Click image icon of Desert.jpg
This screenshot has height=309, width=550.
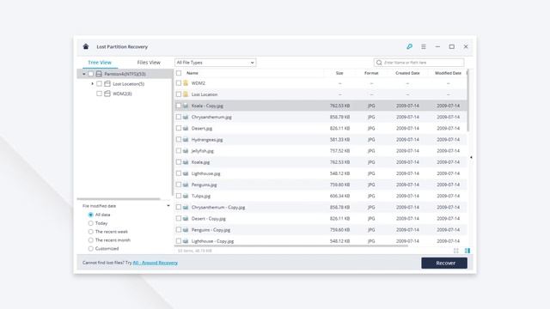click(186, 128)
